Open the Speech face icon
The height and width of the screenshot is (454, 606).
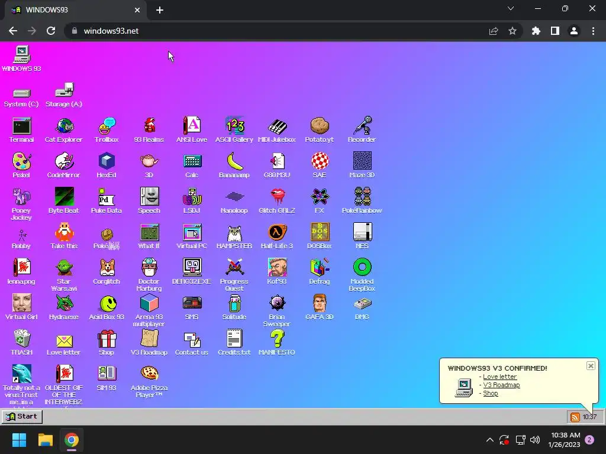(x=149, y=201)
